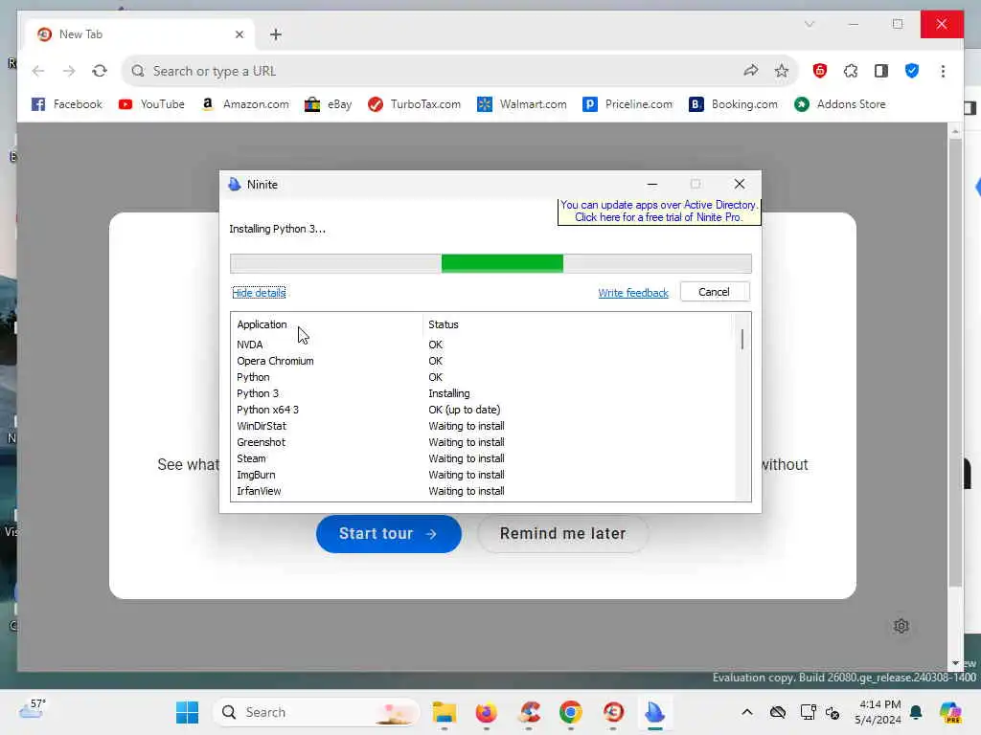Open the Priceline.com bookmark
The width and height of the screenshot is (981, 735).
click(627, 104)
